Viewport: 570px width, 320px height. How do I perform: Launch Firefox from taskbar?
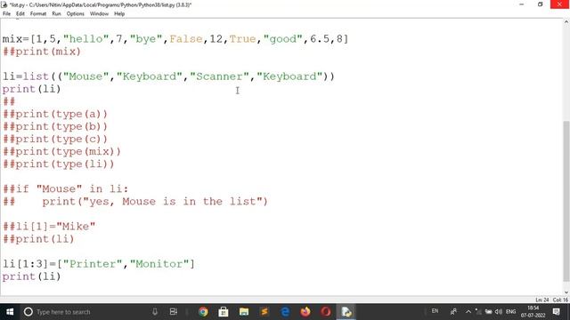[305, 312]
